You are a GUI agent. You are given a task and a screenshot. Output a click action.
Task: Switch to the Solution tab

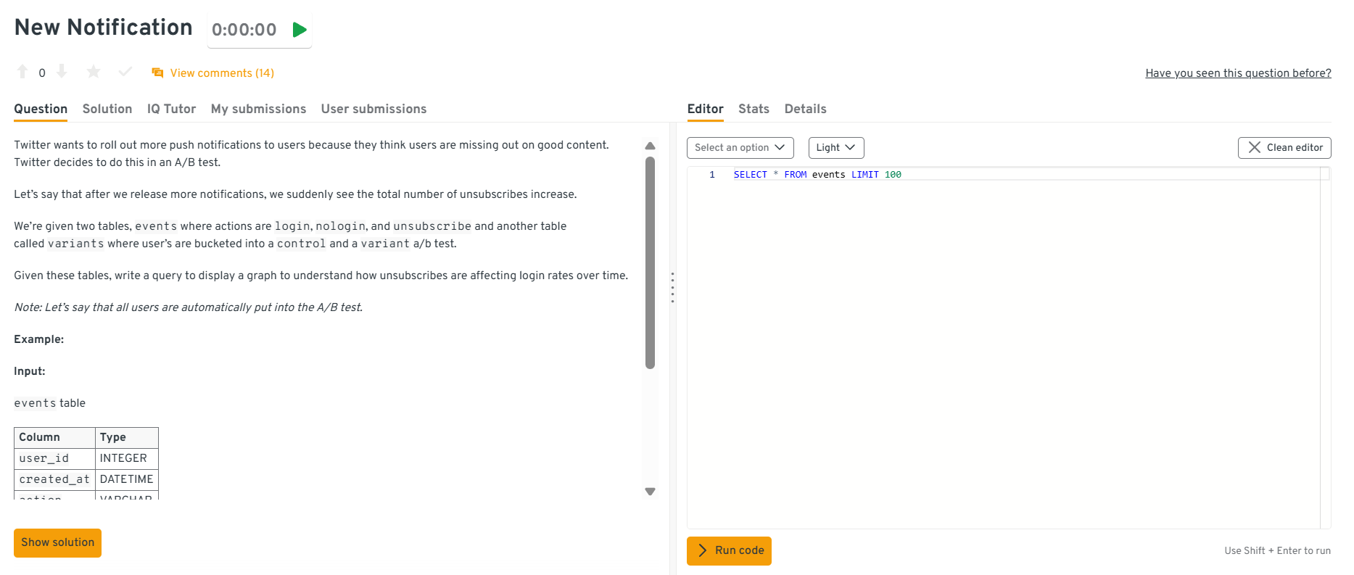(107, 109)
